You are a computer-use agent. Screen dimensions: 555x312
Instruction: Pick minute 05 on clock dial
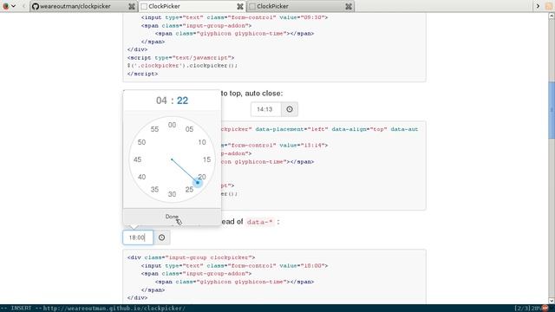[189, 129]
